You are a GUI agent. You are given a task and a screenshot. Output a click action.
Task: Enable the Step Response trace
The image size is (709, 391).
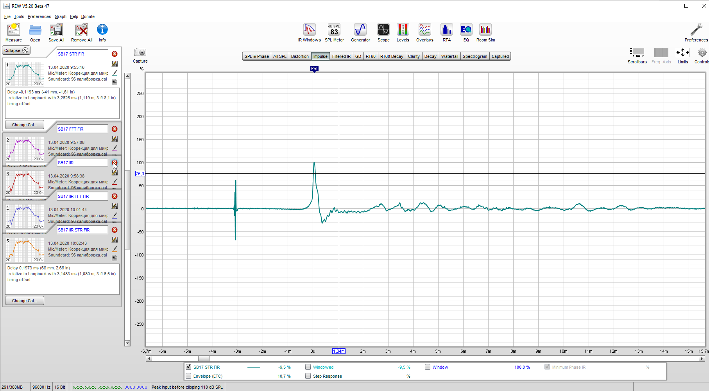(x=308, y=376)
